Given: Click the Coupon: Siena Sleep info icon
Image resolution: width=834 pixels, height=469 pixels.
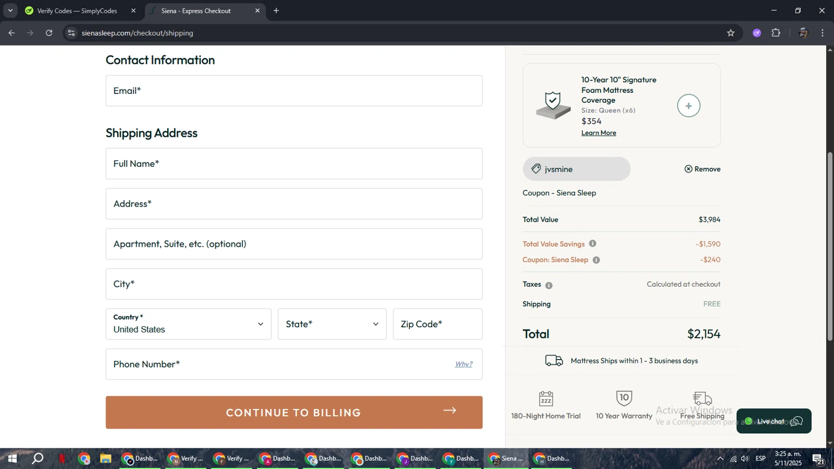Looking at the screenshot, I should (596, 260).
